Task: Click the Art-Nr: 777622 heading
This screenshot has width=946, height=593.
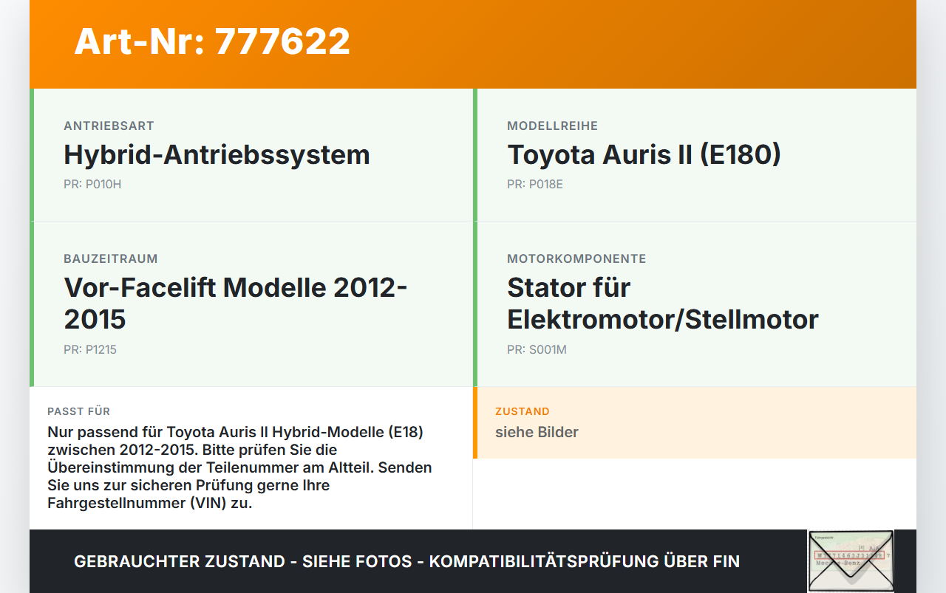Action: click(212, 41)
